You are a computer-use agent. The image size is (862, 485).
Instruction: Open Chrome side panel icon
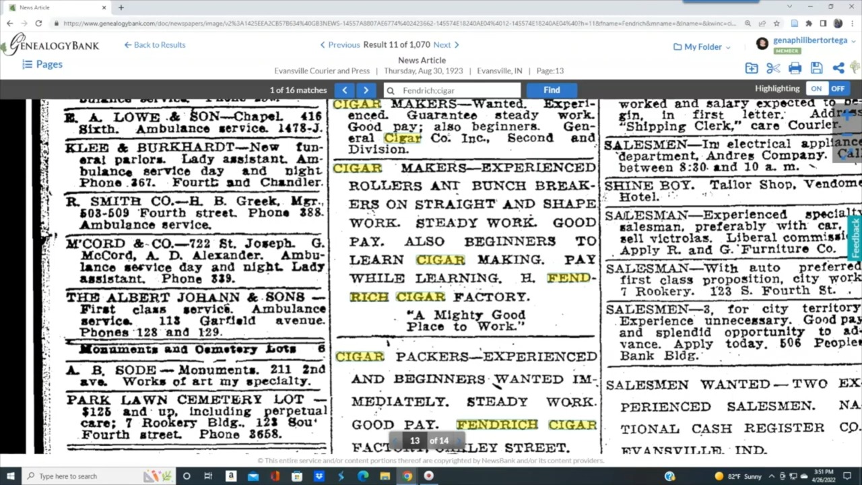[x=823, y=24]
